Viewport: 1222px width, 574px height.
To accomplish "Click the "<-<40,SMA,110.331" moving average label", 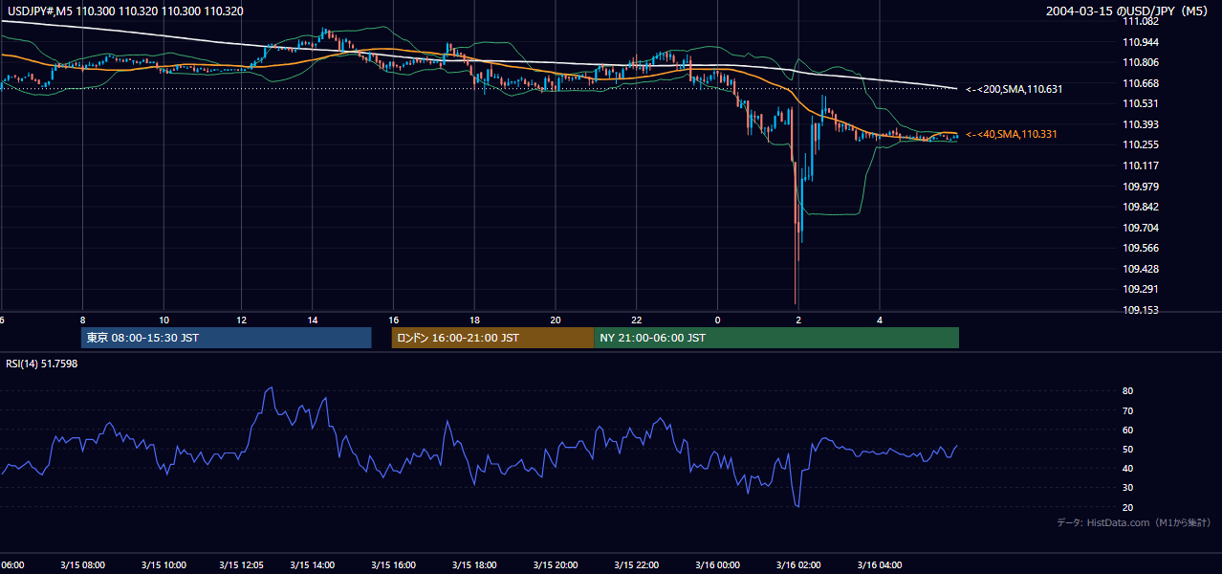I will (x=1011, y=135).
